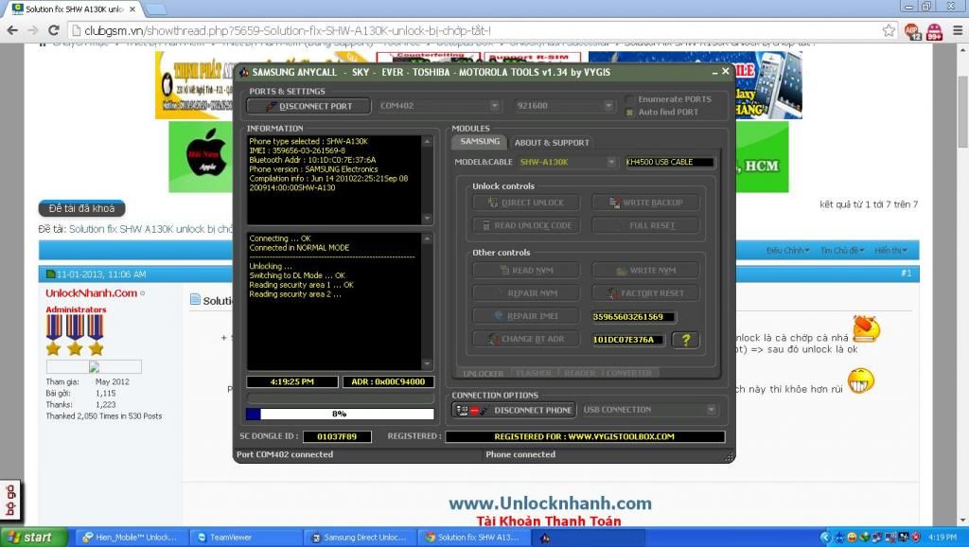Open the Hiển thị dropdown menu
The height and width of the screenshot is (547, 969).
click(x=890, y=251)
